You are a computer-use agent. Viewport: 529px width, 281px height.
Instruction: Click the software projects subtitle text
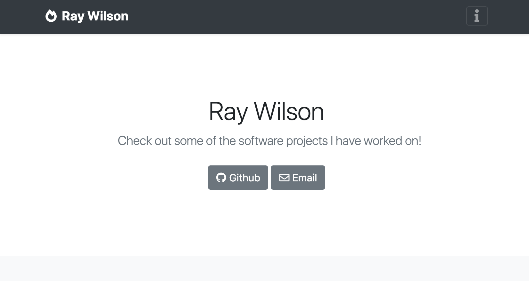point(269,141)
